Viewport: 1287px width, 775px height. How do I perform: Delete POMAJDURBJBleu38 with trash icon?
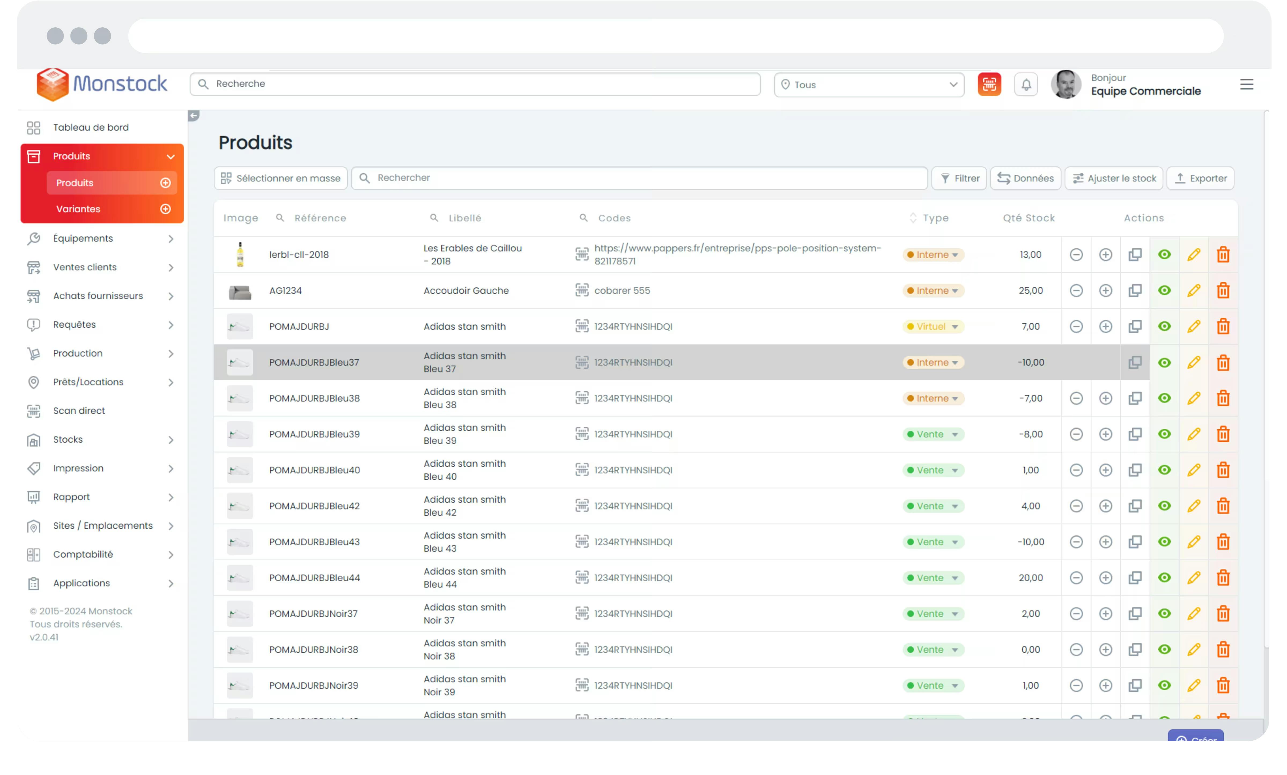pos(1223,398)
